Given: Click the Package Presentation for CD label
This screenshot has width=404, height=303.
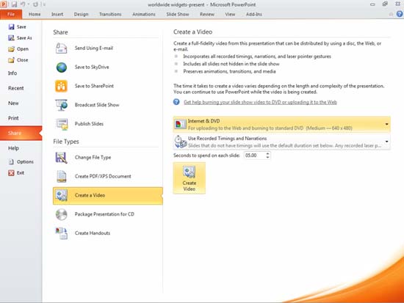Looking at the screenshot, I should point(104,214).
